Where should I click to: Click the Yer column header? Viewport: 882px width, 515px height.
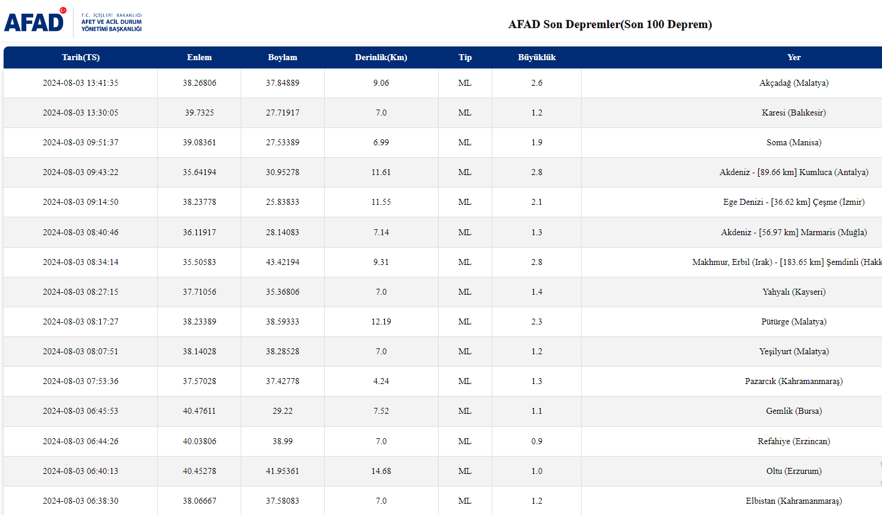pyautogui.click(x=794, y=57)
